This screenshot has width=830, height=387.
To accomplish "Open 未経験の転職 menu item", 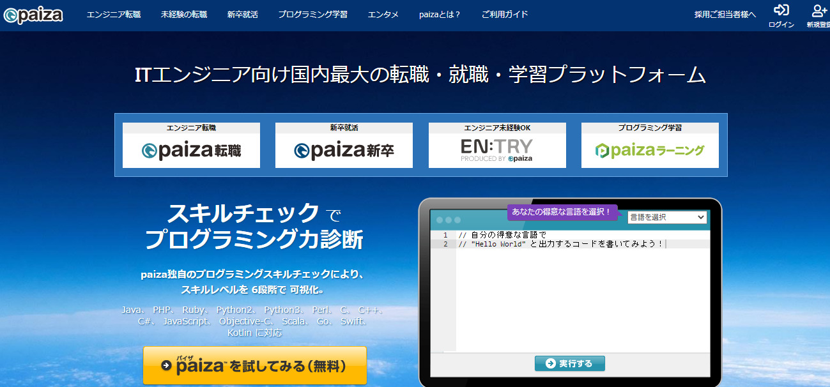I will [184, 14].
